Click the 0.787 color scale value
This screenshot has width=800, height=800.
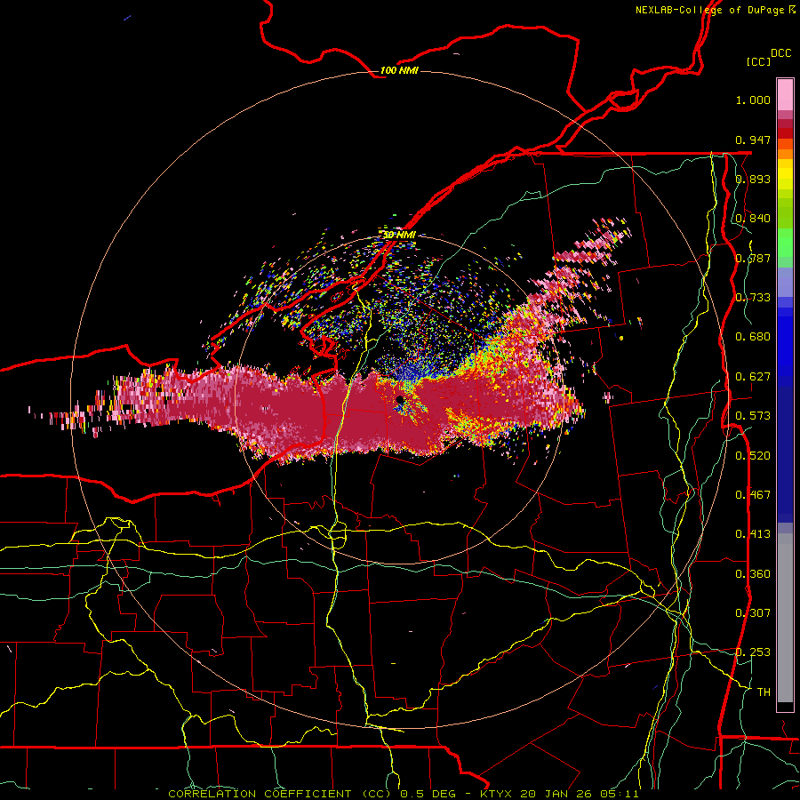pos(753,258)
